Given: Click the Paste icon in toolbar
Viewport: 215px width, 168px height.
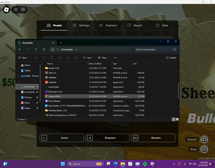Looking at the screenshot, I should point(52,58).
